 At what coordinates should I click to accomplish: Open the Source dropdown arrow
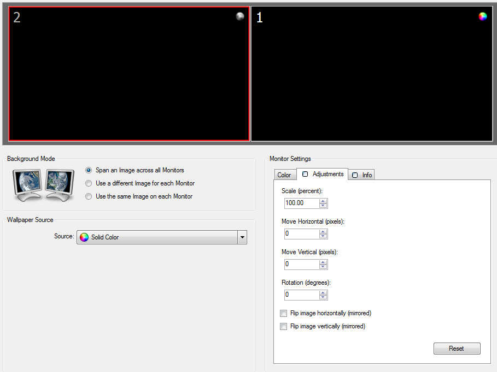tap(242, 237)
